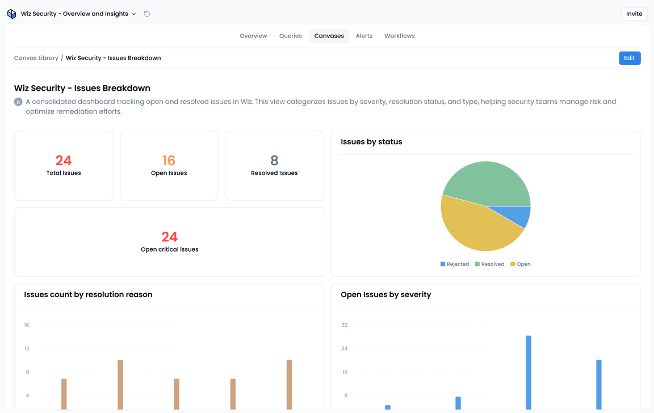Go to the Alerts tab
Image resolution: width=654 pixels, height=413 pixels.
coord(364,36)
